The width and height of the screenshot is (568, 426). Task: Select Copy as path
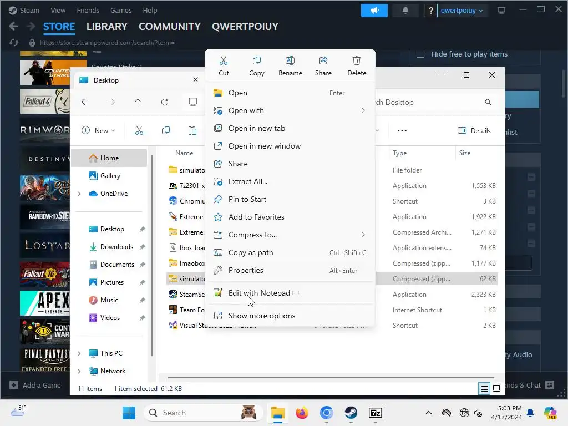click(x=290, y=252)
